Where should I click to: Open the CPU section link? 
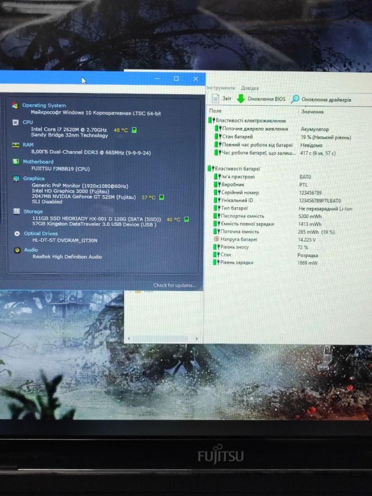[28, 122]
